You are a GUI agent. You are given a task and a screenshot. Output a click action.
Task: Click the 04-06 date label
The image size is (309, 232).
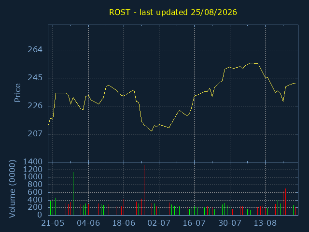pyautogui.click(x=88, y=223)
